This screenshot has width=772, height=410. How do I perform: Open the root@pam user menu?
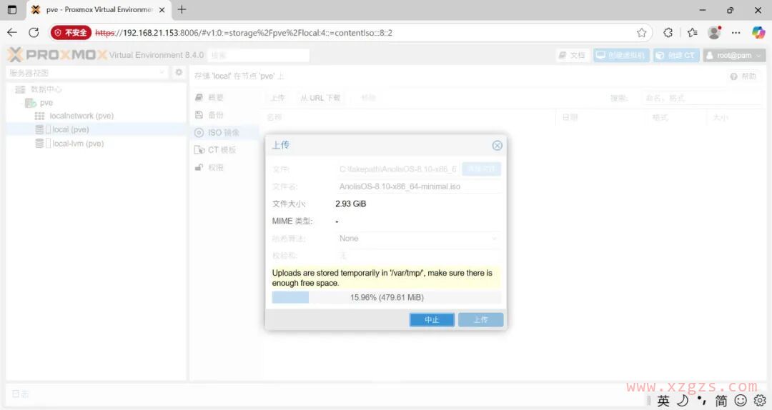734,55
